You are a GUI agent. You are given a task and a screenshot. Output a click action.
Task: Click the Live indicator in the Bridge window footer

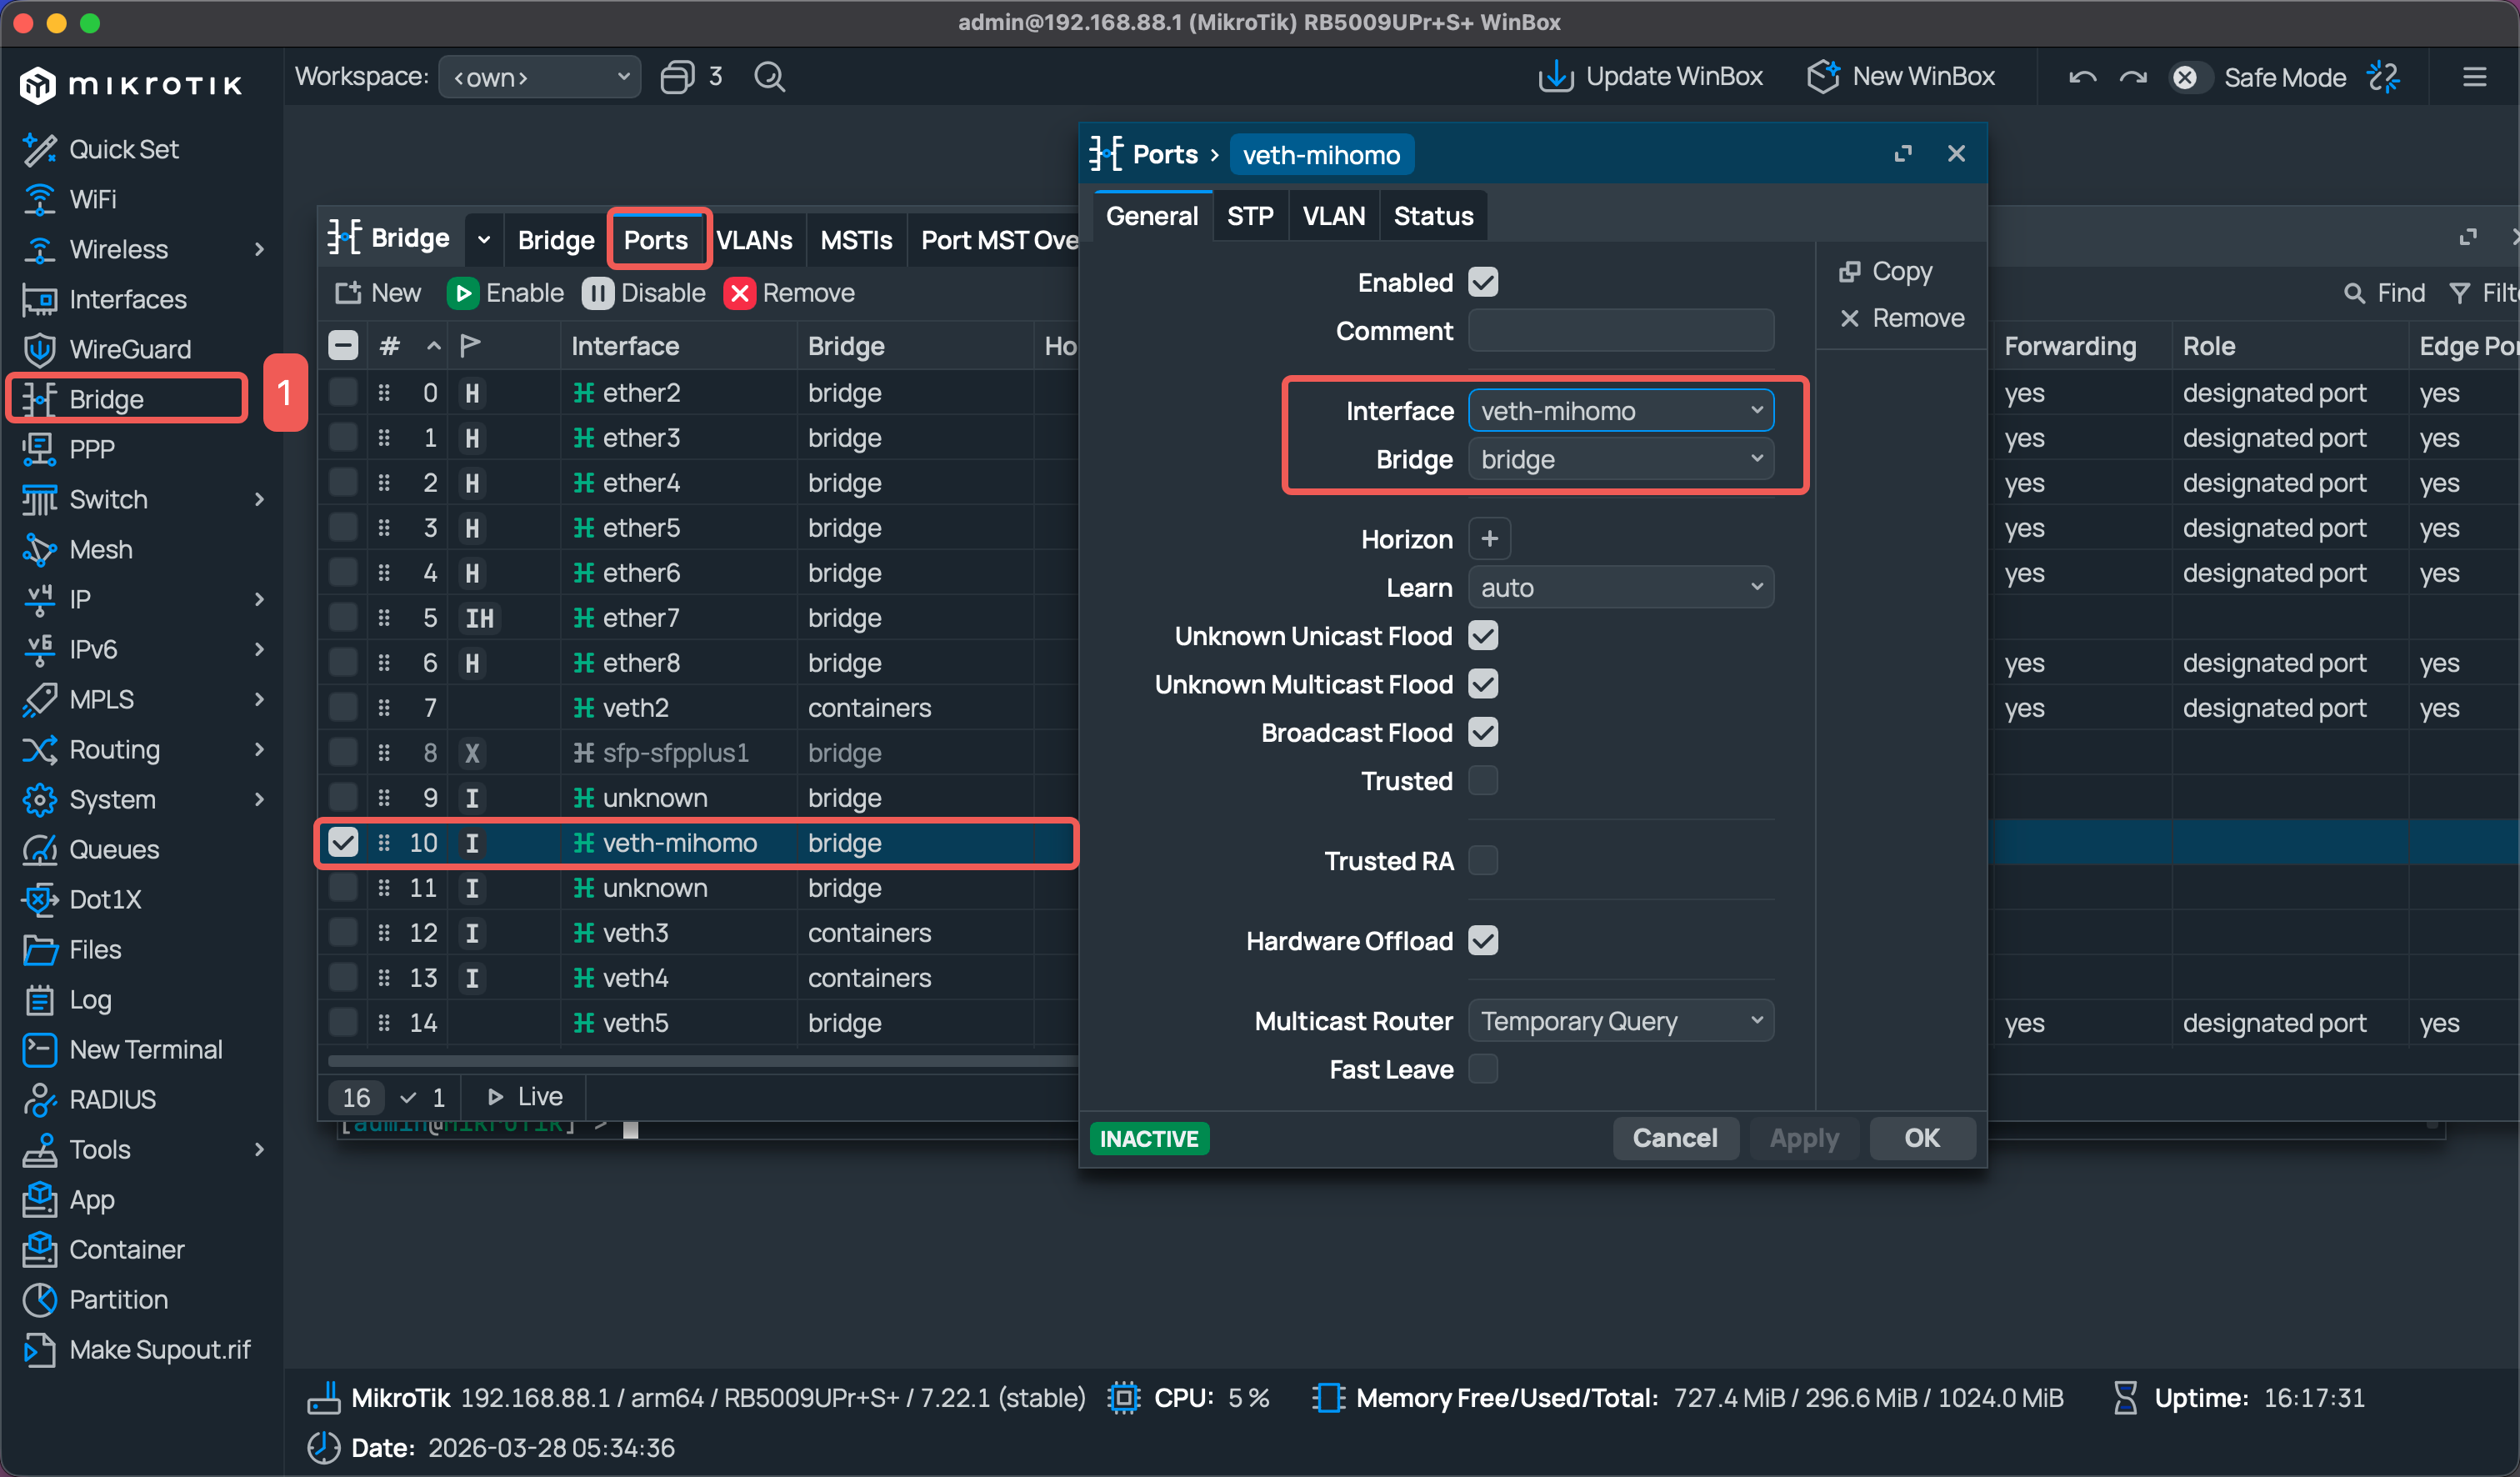tap(525, 1097)
